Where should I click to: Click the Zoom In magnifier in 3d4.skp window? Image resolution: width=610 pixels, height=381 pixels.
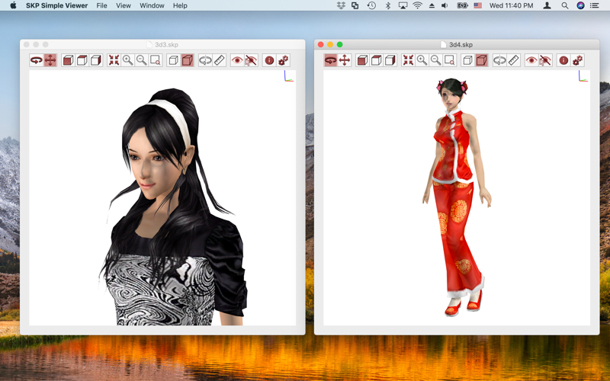click(x=422, y=60)
